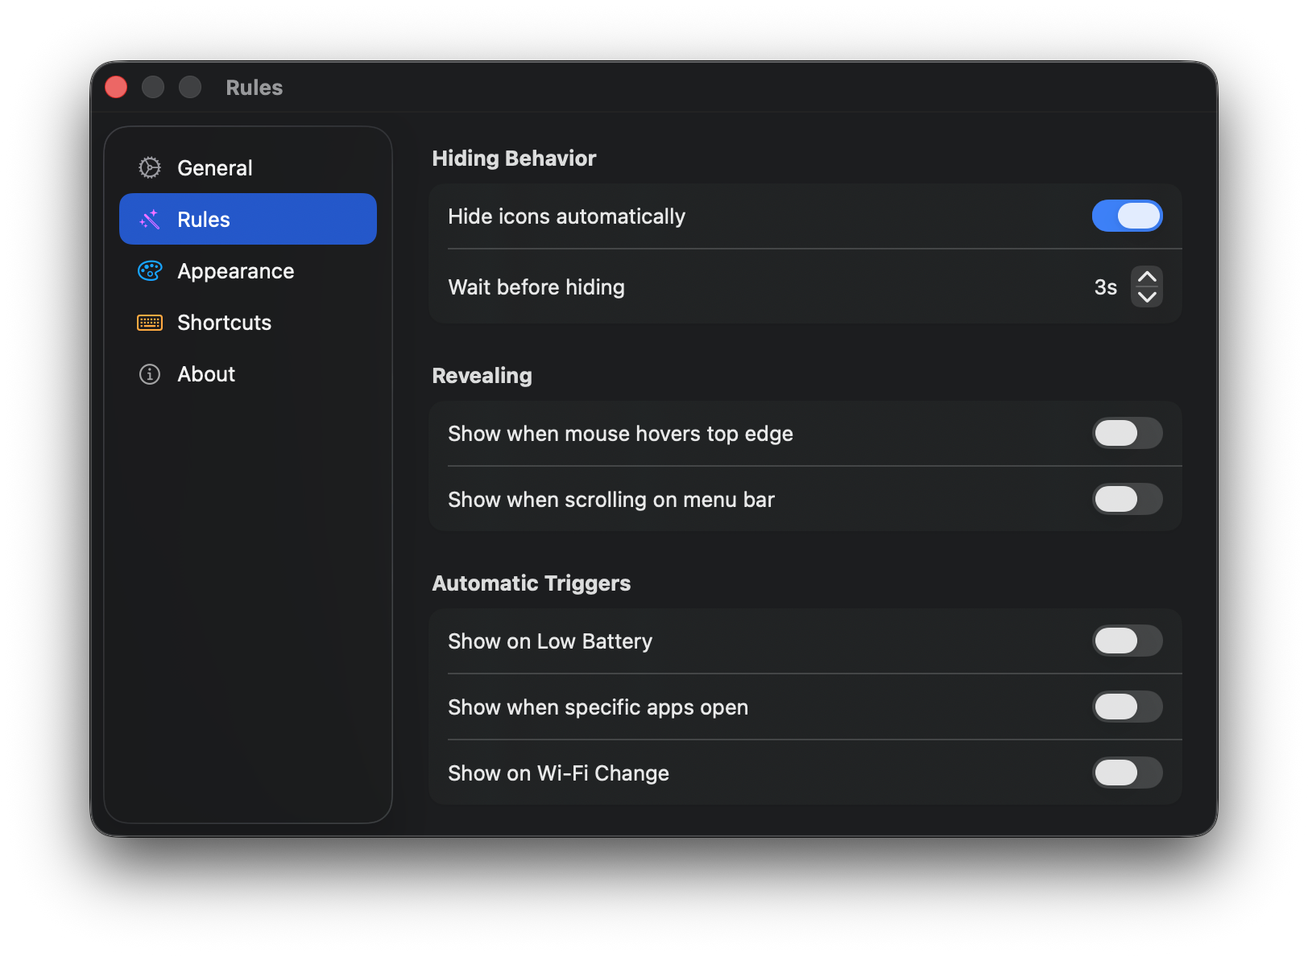Disable Hide icons automatically
Viewport: 1308px width, 956px height.
point(1127,216)
